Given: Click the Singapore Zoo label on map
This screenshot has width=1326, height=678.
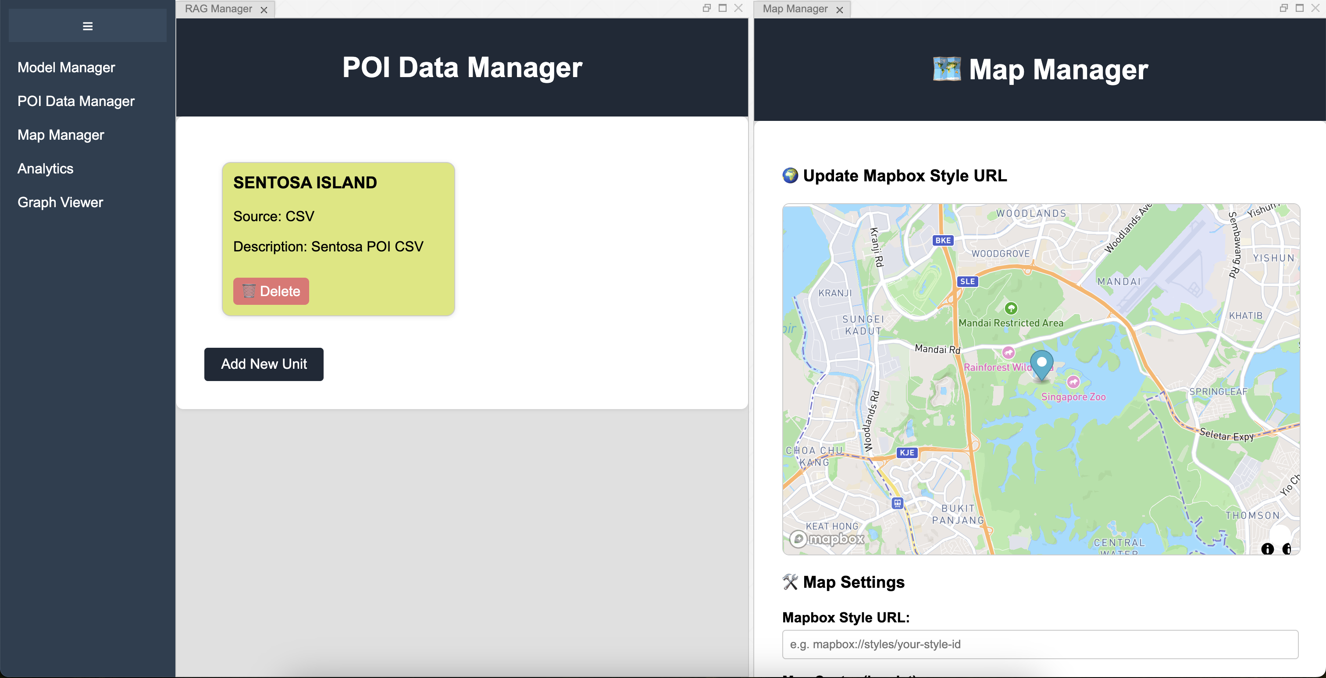Looking at the screenshot, I should (x=1073, y=397).
